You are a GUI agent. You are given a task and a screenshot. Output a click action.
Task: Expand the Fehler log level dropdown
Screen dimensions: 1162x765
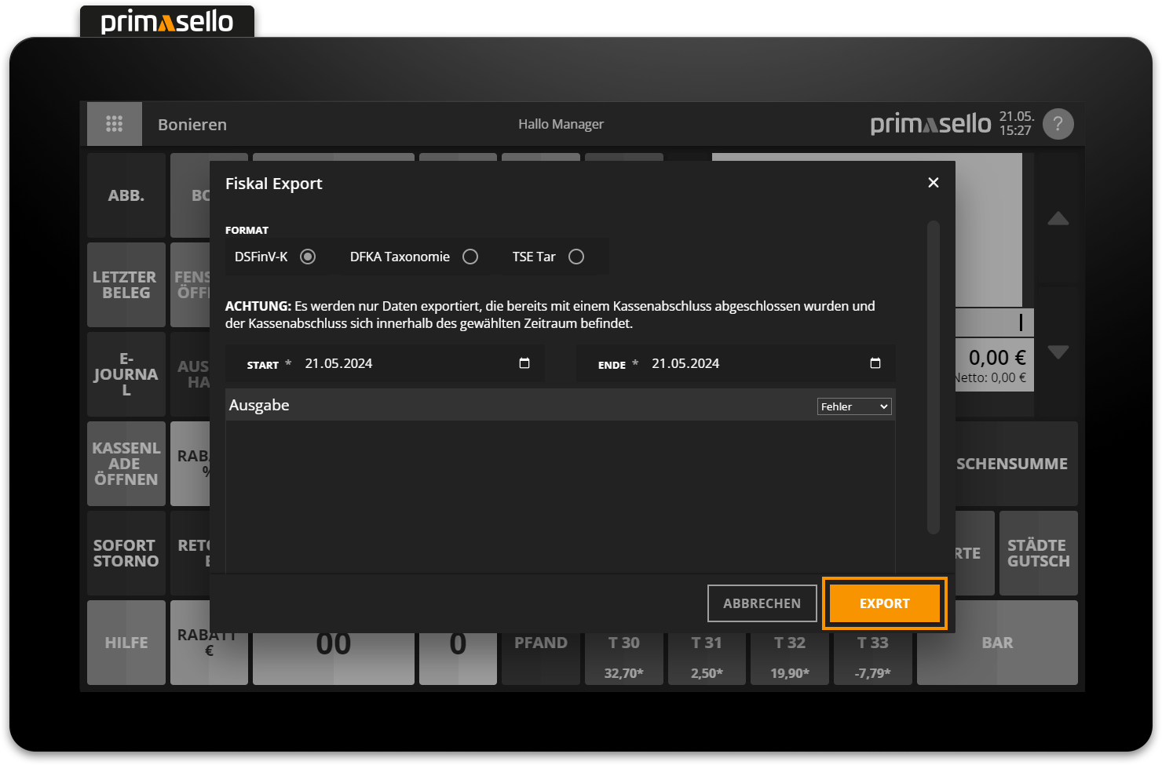854,406
